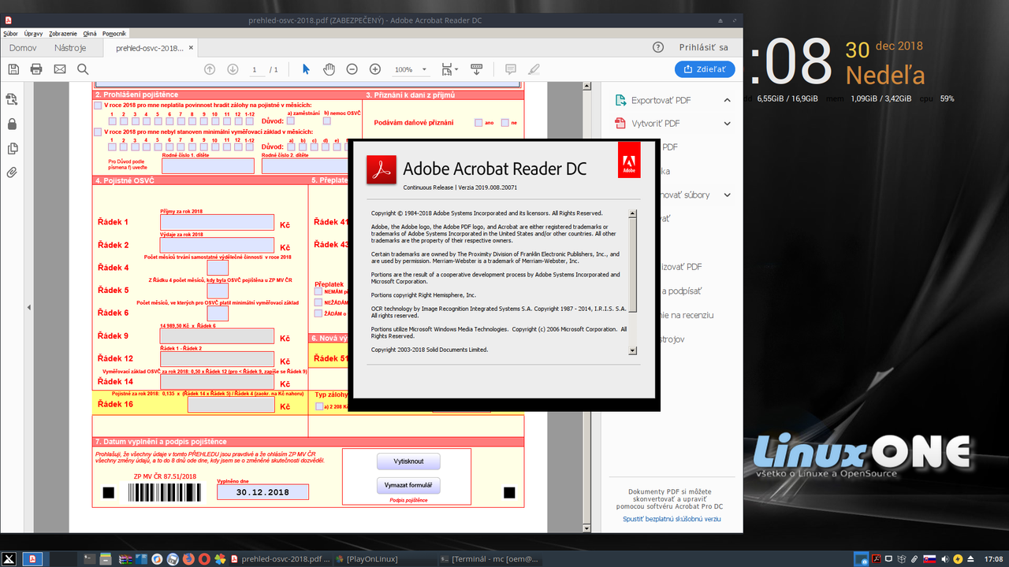This screenshot has height=567, width=1009.
Task: Open 'Spustiť bezplatnú skúšobnú verziu' link
Action: click(672, 519)
